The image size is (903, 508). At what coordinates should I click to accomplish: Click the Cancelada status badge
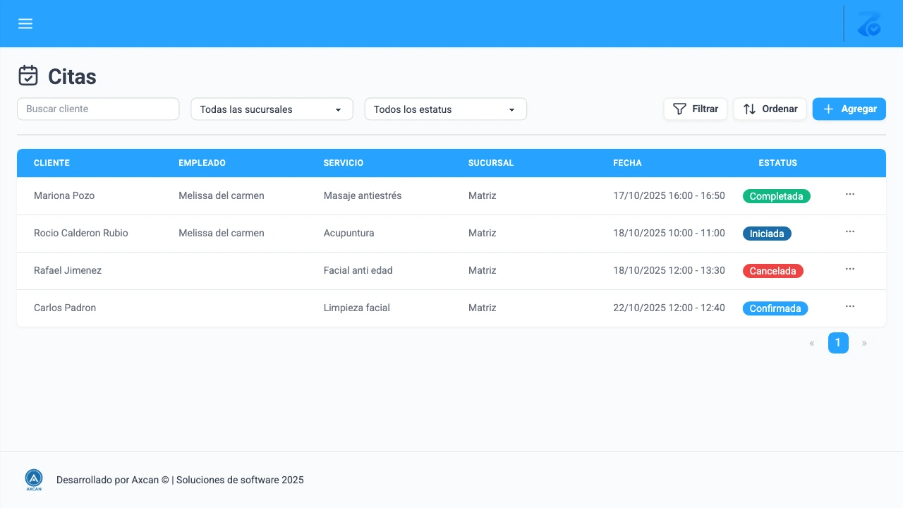[x=772, y=270]
